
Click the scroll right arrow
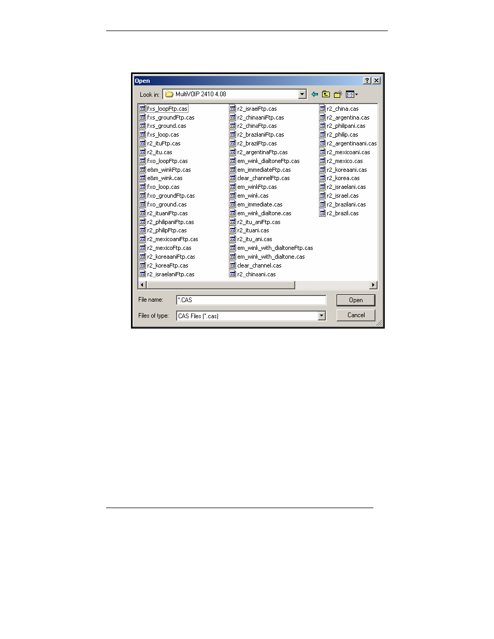tap(373, 285)
